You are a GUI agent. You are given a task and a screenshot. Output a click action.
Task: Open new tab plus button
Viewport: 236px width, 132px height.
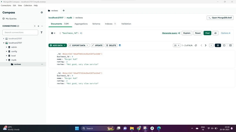[64, 11]
